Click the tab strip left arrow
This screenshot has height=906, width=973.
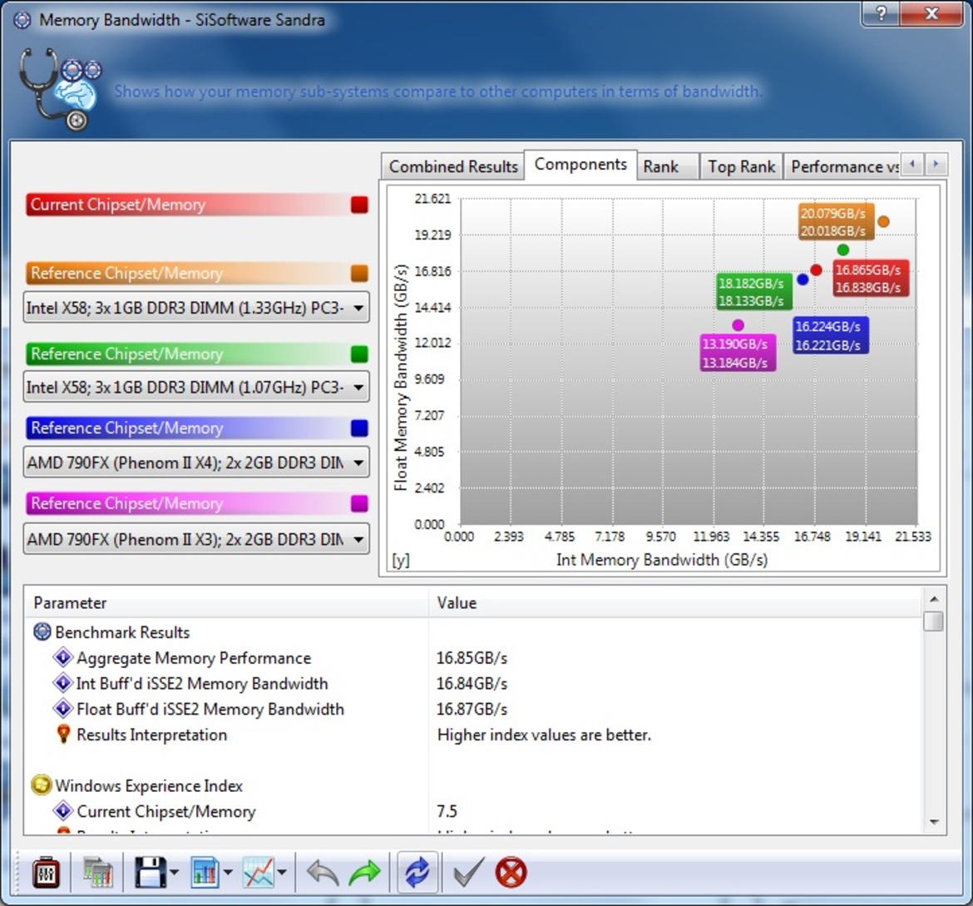click(x=912, y=165)
